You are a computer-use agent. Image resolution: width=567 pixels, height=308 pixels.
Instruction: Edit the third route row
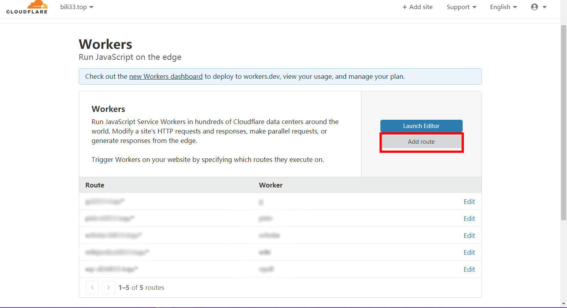469,236
